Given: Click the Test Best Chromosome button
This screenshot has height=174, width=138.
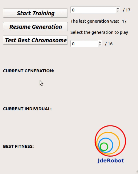Looking at the screenshot, I should pyautogui.click(x=35, y=40).
